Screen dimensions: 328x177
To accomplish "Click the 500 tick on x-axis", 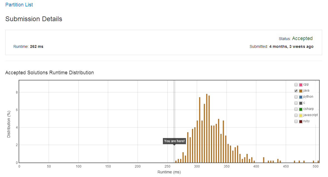I will pyautogui.click(x=315, y=166).
